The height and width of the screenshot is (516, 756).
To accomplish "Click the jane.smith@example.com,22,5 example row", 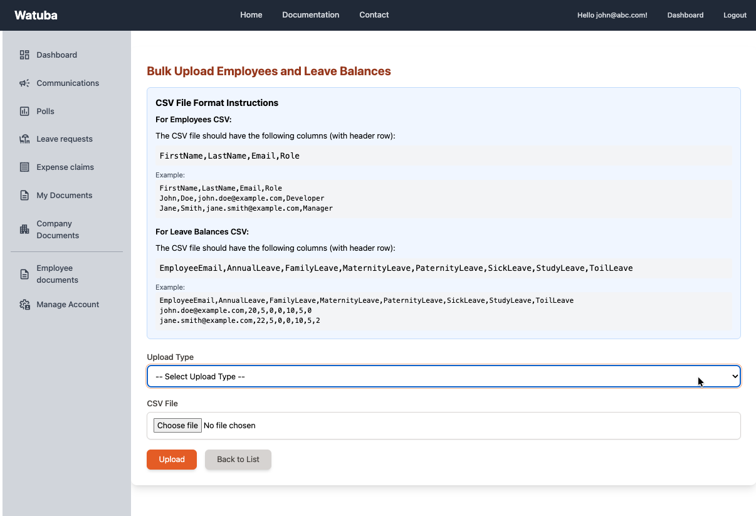I will pyautogui.click(x=240, y=320).
